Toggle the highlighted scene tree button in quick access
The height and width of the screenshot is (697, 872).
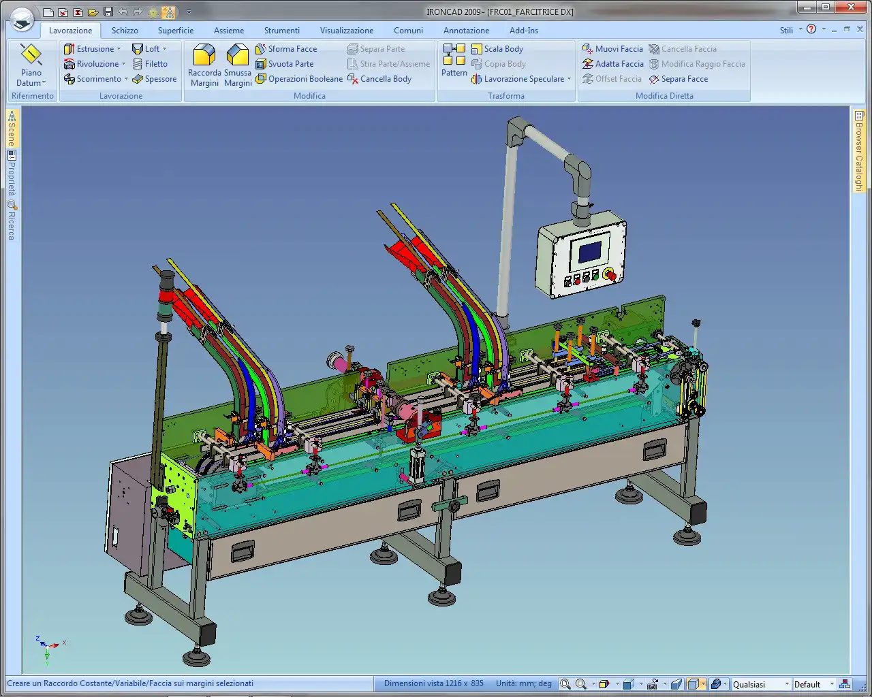(x=168, y=12)
